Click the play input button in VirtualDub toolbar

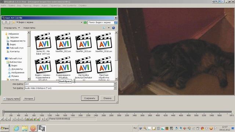pyautogui.click(x=5, y=119)
